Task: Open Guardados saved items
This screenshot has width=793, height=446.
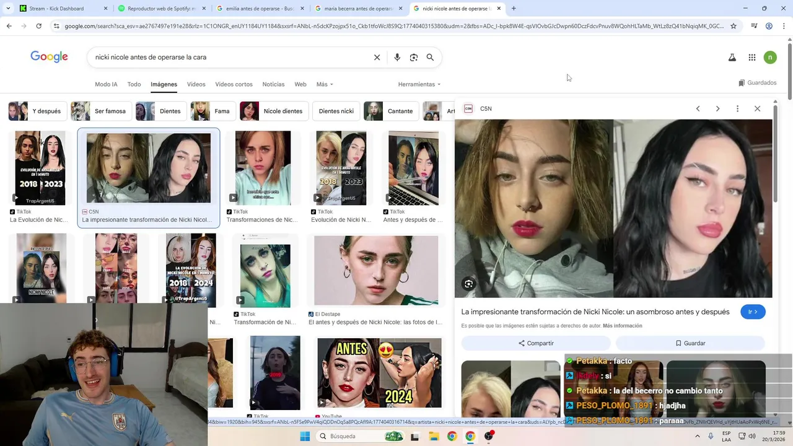Action: [757, 83]
